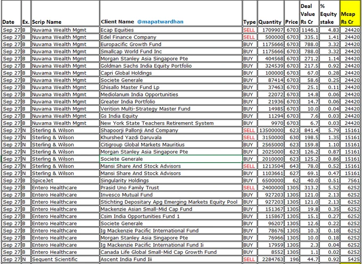Click quantity 6500000 cell
The width and height of the screenshot is (362, 264).
tap(270, 180)
